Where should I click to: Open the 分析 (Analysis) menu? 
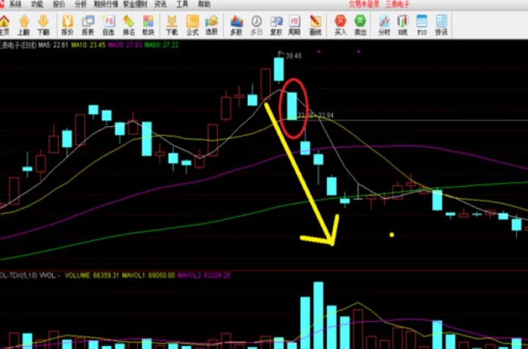[80, 4]
